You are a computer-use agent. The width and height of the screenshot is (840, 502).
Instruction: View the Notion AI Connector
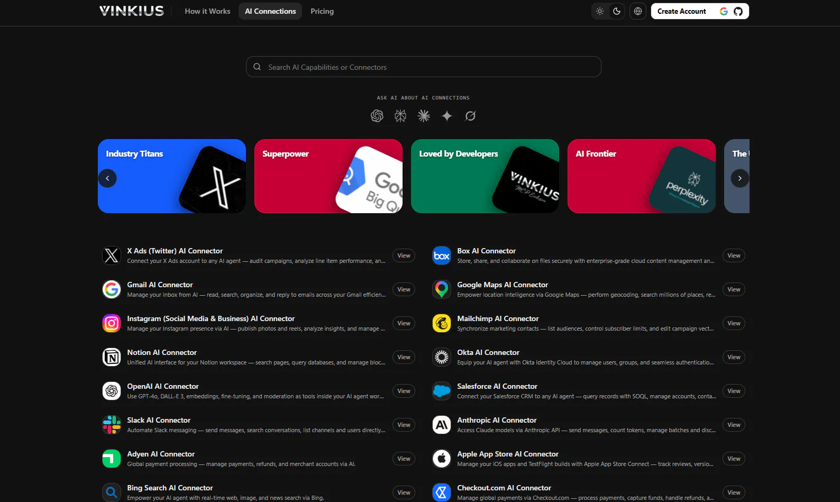coord(404,357)
